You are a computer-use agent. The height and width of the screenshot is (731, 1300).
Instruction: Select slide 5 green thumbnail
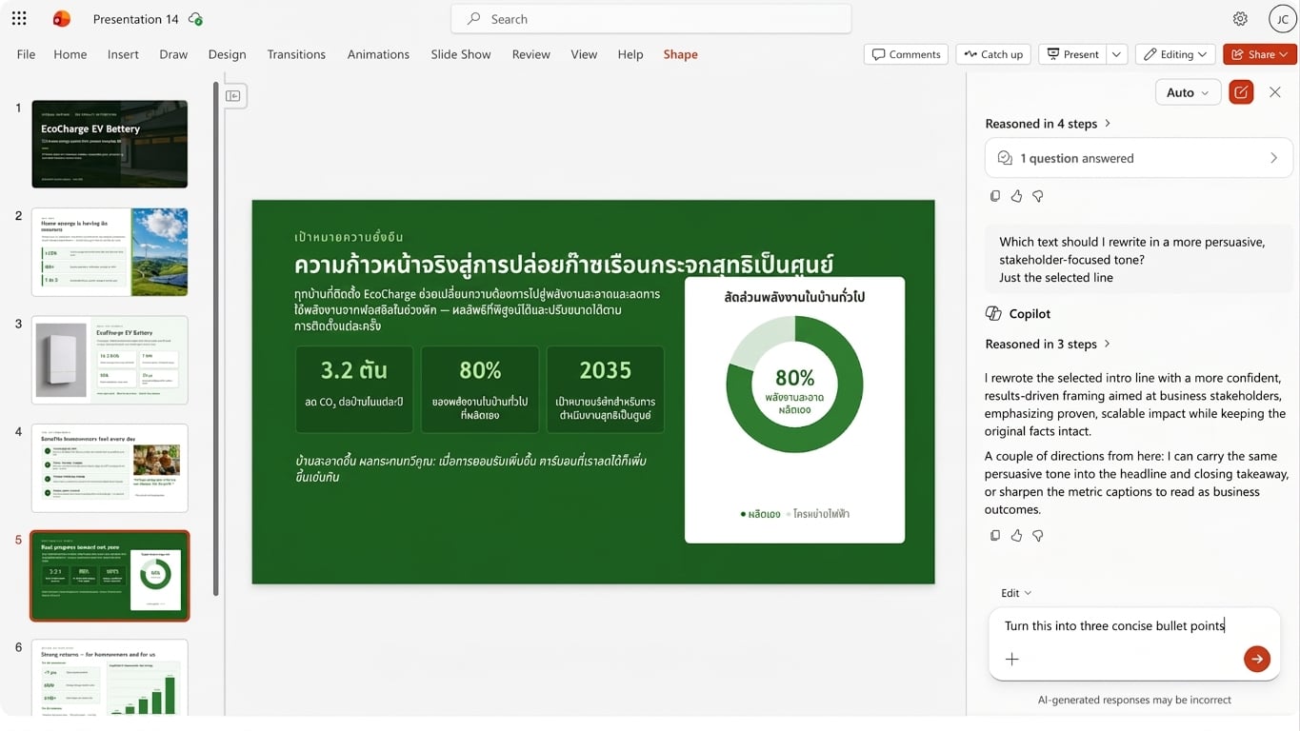(110, 576)
